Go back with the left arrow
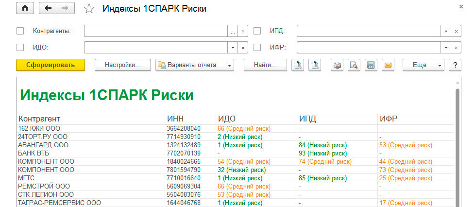 tap(48, 8)
